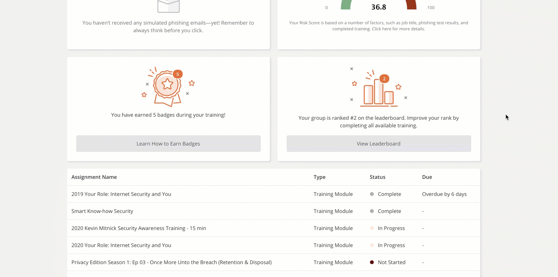Open the View Leaderboard button
Screen dimensions: 558x277
pyautogui.click(x=379, y=144)
